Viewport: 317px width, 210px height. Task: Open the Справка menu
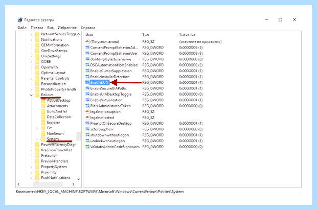[88, 28]
